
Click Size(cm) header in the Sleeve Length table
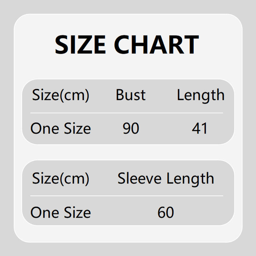click(x=60, y=178)
